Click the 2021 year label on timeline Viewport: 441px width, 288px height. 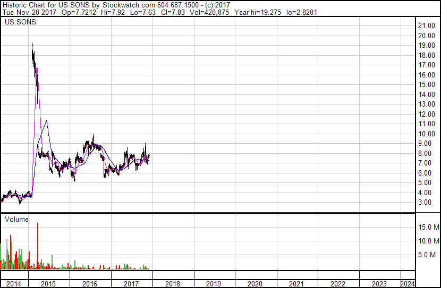pyautogui.click(x=296, y=284)
